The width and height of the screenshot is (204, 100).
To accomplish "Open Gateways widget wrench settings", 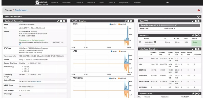I will point(193,35).
